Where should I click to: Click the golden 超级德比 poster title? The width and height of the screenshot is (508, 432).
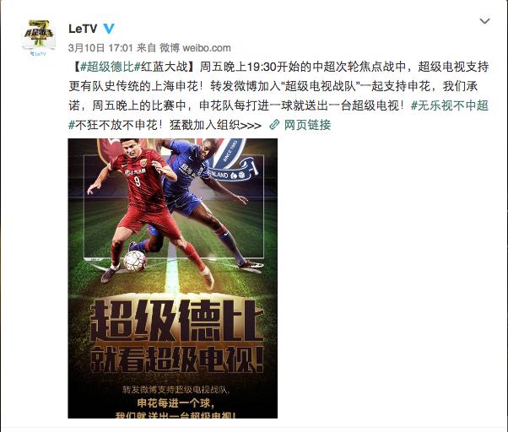pos(176,320)
